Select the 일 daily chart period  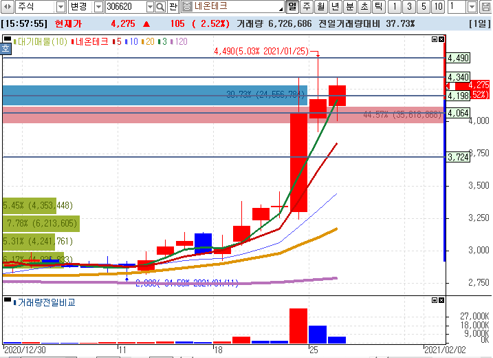point(292,7)
